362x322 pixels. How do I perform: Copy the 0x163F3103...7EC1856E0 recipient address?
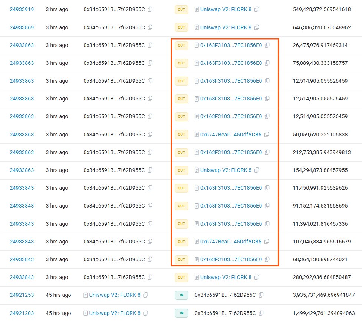tap(267, 45)
